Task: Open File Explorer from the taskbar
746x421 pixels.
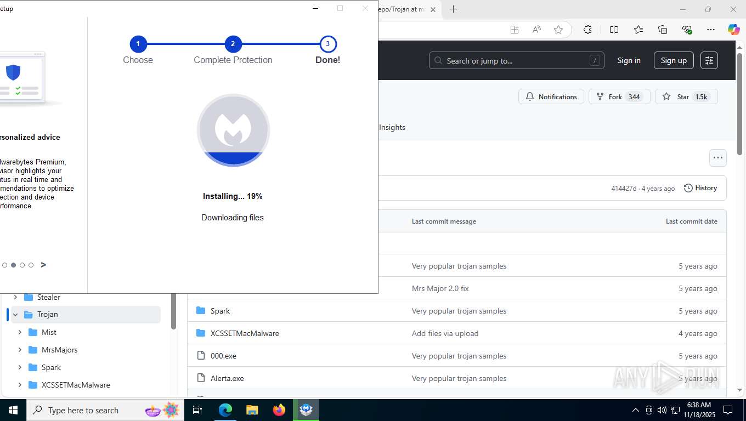Action: pos(252,410)
